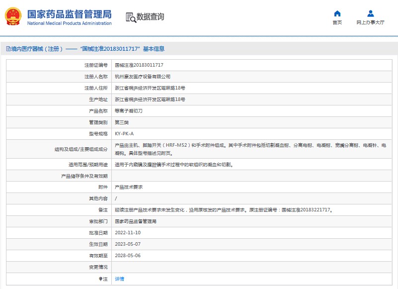Click the model spec value KY-PK-A
This screenshot has height=289, width=398.
(124, 134)
